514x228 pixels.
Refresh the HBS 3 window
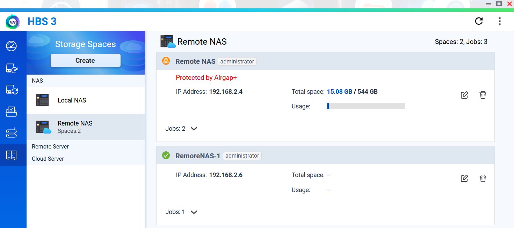[479, 21]
